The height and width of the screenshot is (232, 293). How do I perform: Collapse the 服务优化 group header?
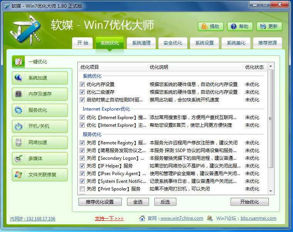(92, 134)
